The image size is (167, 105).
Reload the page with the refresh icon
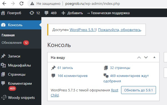tap(21, 3)
